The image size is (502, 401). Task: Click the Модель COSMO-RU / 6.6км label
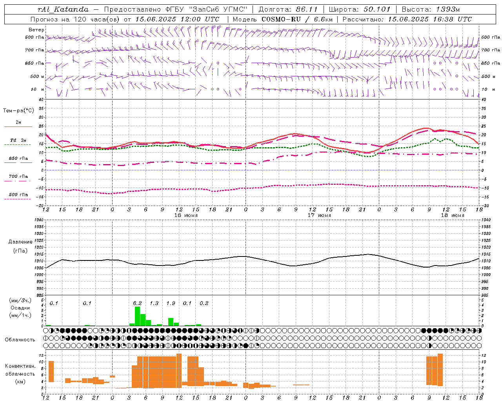282,19
